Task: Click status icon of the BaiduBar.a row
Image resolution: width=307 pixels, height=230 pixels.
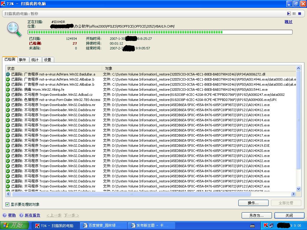Action: pos(8,74)
